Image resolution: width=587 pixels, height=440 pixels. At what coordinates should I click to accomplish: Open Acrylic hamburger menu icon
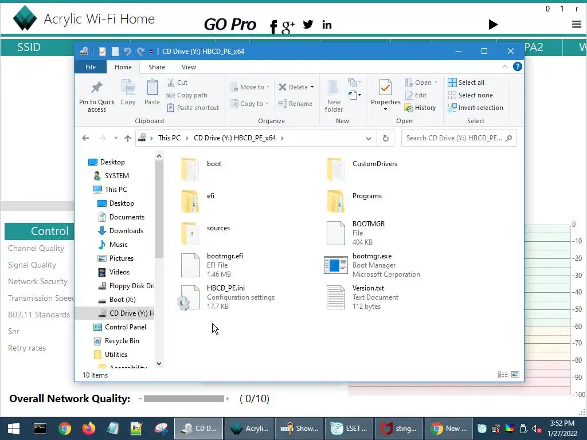point(577,24)
